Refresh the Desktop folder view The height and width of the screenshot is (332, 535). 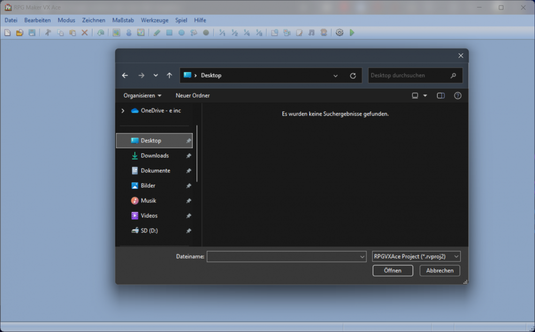pyautogui.click(x=353, y=76)
